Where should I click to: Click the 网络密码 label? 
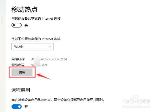point(18,65)
